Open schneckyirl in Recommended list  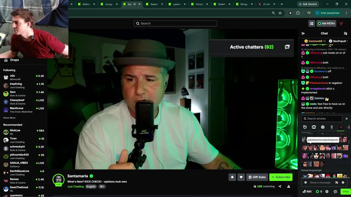point(24,148)
